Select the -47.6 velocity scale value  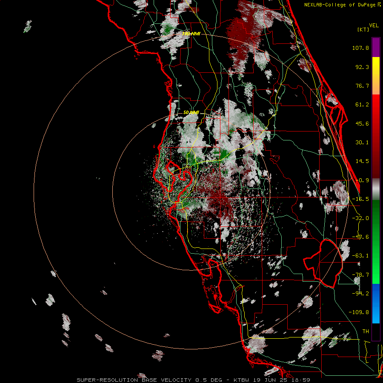pyautogui.click(x=360, y=237)
